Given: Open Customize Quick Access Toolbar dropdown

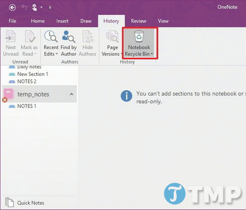Looking at the screenshot, I should tap(50, 8).
